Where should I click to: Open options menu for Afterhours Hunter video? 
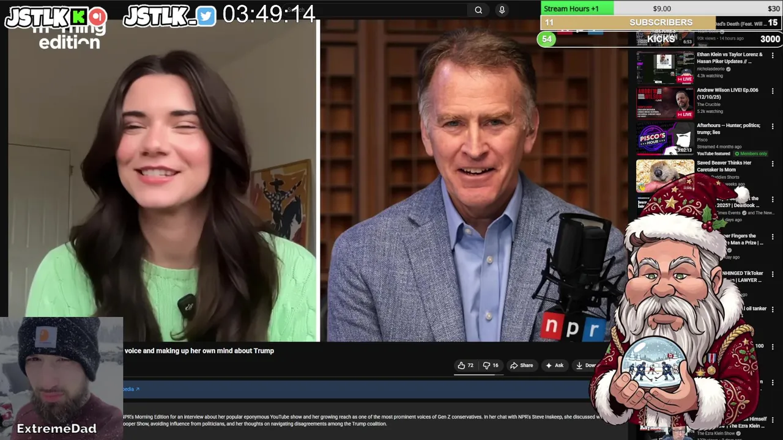[773, 127]
